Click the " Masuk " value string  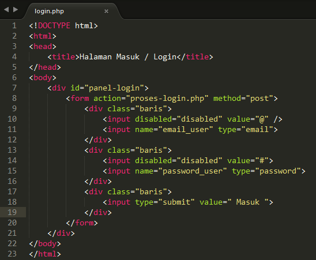click(x=248, y=202)
